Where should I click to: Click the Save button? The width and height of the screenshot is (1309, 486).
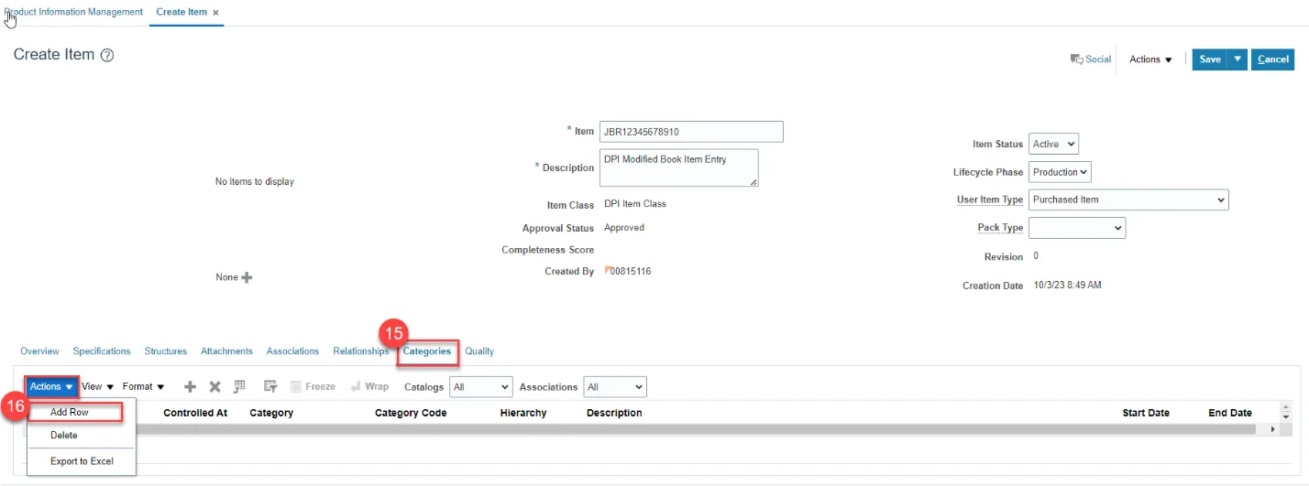point(1210,59)
